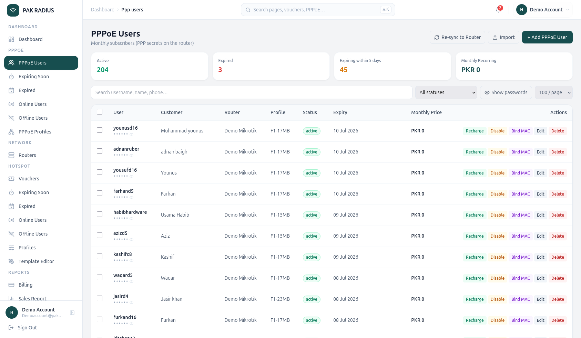Click the Expiring within 5 days card
The image size is (581, 338).
tap(393, 66)
